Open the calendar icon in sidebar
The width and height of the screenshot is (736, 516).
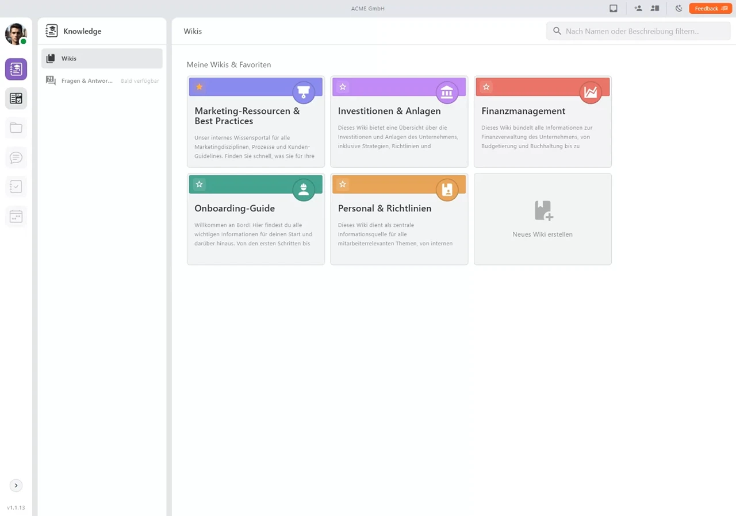pos(16,217)
